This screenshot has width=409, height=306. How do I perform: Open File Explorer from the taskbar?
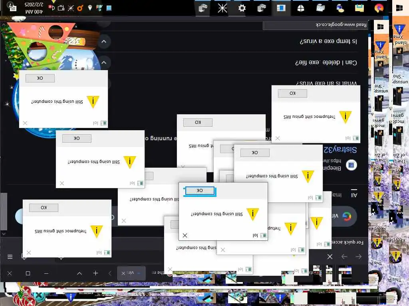pos(359,8)
